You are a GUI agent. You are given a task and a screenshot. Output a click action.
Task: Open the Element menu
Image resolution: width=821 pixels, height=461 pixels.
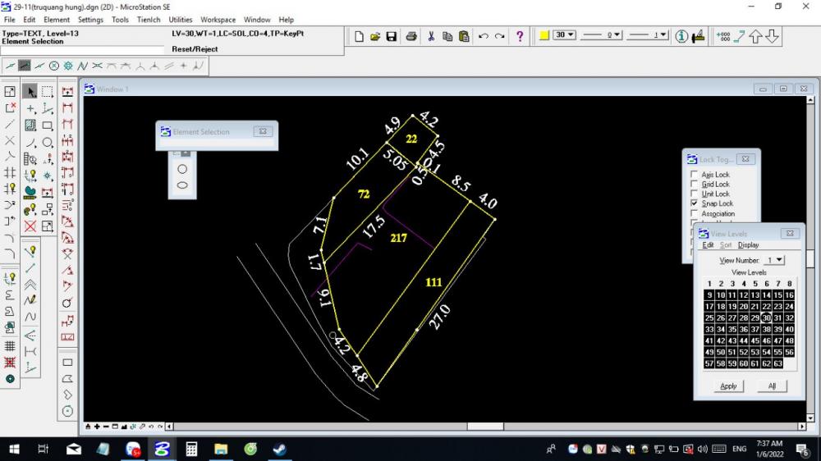coord(57,20)
